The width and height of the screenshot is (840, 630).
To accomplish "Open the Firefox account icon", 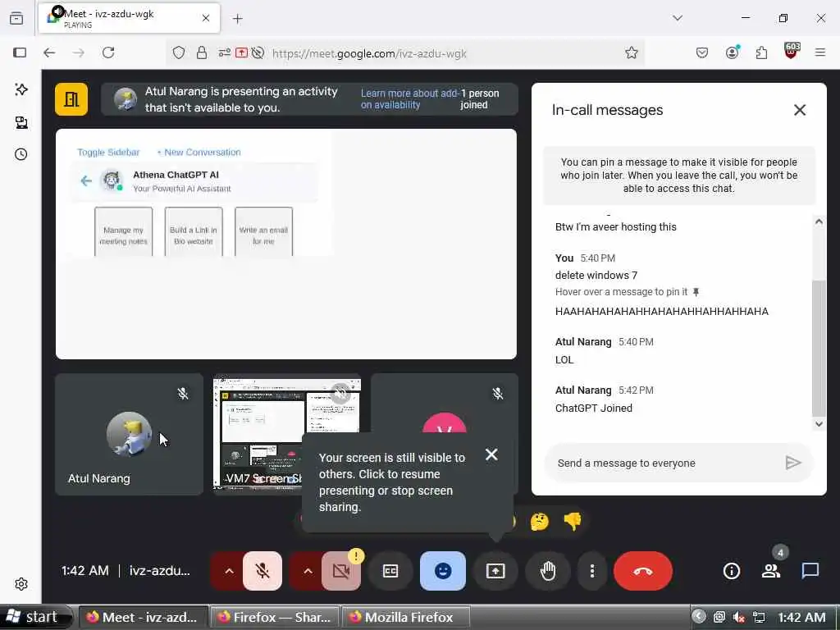I will [732, 52].
